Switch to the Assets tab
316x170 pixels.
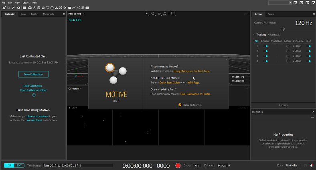point(271,14)
